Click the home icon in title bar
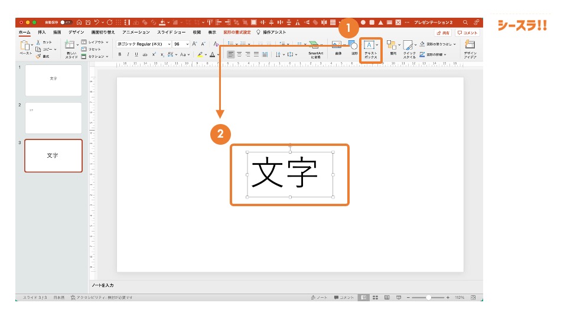Image resolution: width=567 pixels, height=319 pixels. (79, 22)
